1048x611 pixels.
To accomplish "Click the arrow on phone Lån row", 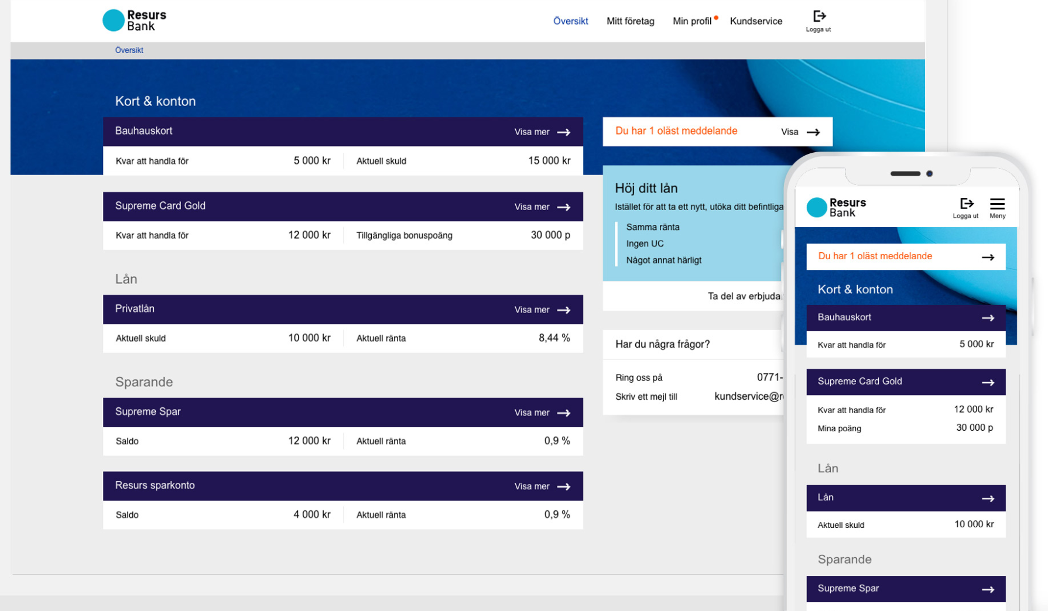I will pos(988,499).
